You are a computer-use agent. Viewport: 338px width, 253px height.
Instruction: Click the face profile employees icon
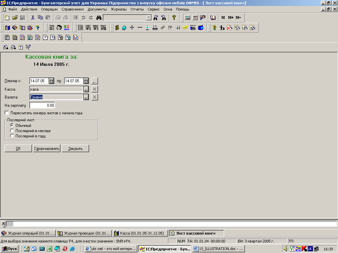click(x=59, y=28)
